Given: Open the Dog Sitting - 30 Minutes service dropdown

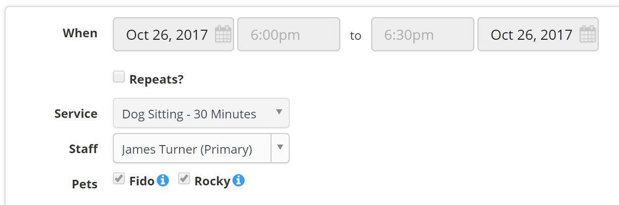Looking at the screenshot, I should click(201, 113).
